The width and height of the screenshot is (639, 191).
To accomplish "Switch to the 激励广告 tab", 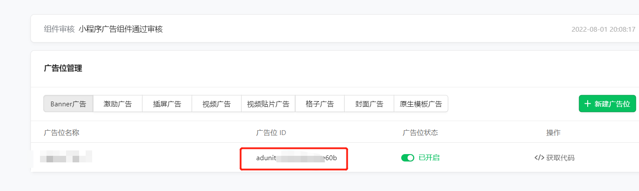I will [117, 104].
